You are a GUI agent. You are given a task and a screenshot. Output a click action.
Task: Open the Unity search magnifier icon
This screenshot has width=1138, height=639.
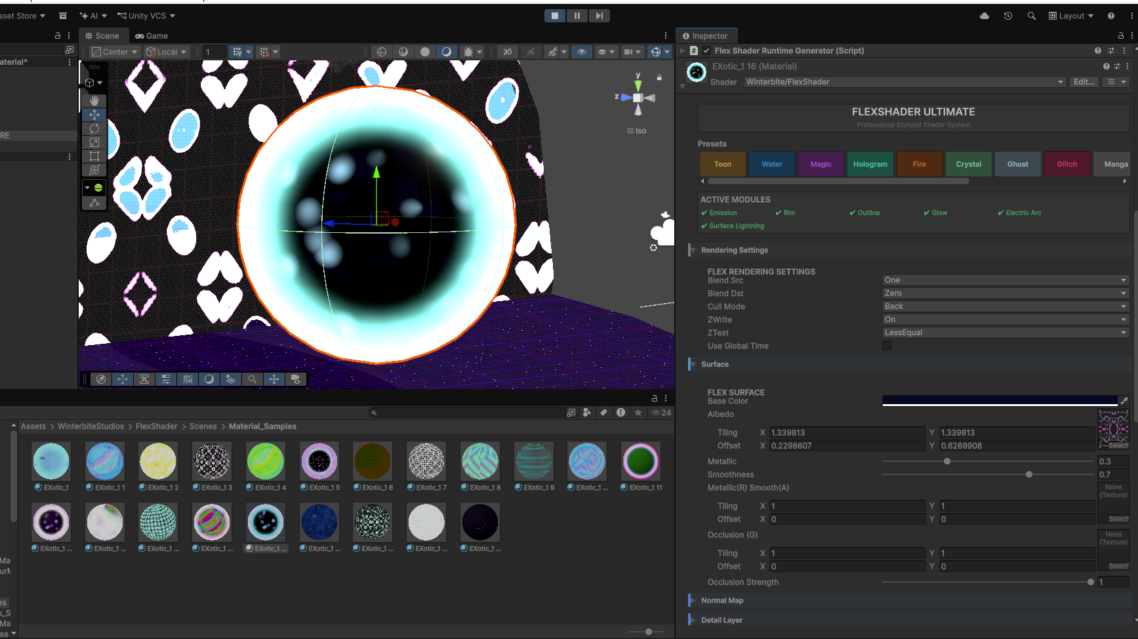coord(1031,16)
